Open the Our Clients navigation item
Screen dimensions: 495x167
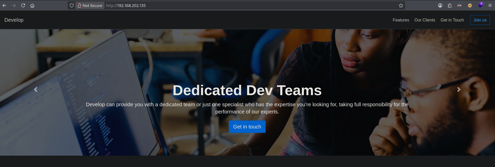point(425,20)
